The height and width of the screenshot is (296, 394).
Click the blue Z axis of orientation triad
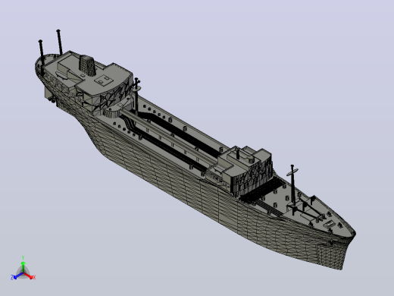17,276
